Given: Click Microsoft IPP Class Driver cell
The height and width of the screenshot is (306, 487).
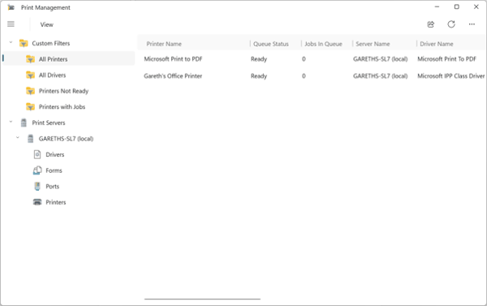Looking at the screenshot, I should [x=450, y=75].
